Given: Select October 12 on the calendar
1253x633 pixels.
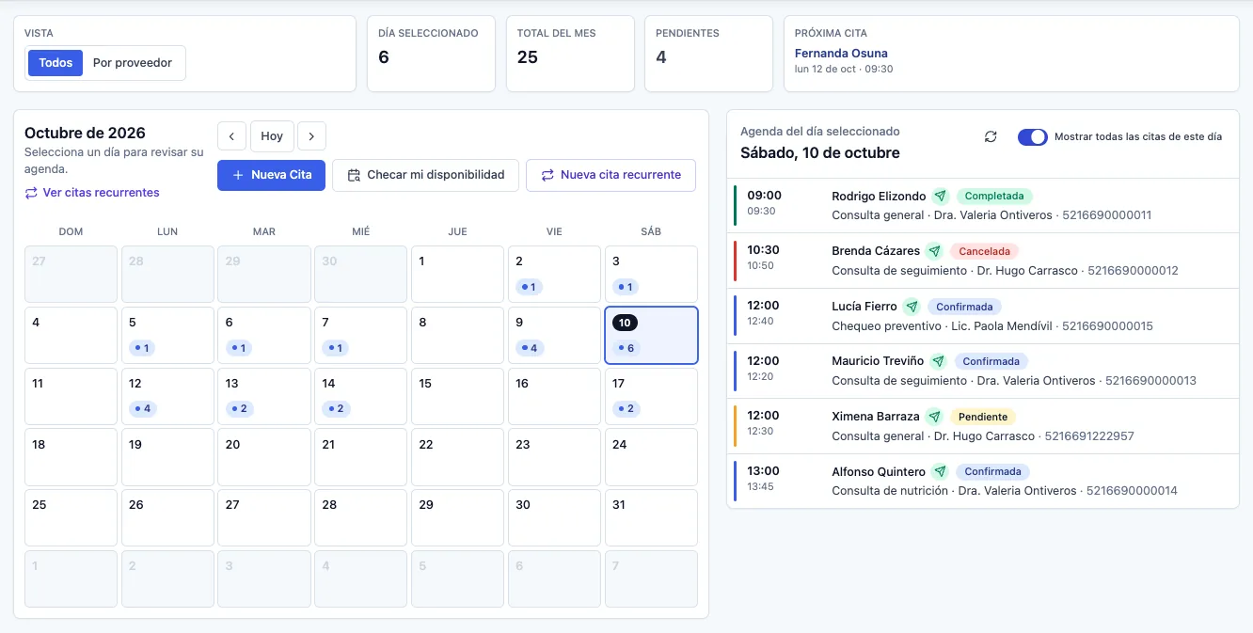Looking at the screenshot, I should click(167, 396).
